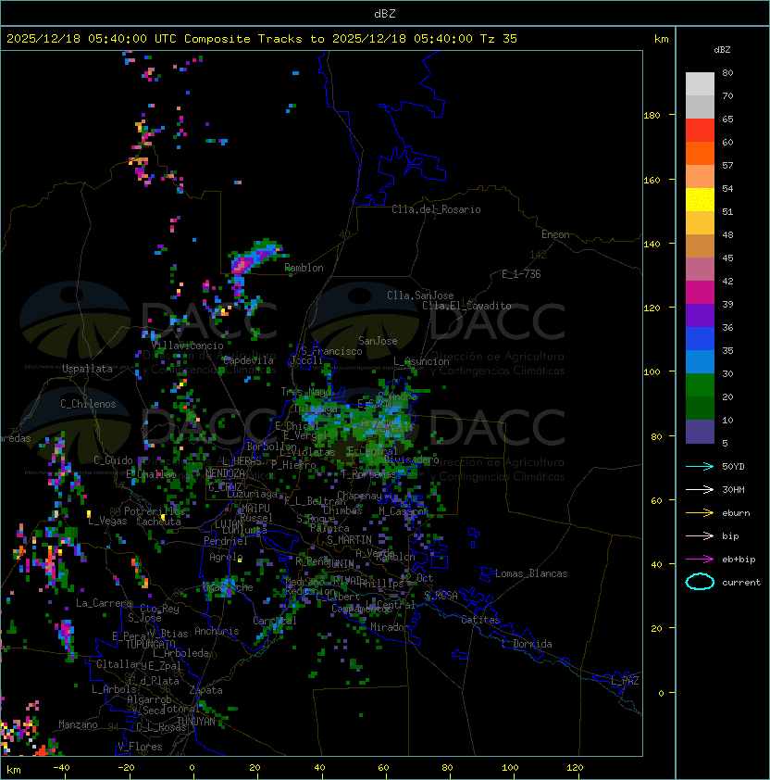The image size is (770, 780).
Task: Click the 'Anchoris' map label
Action: pos(217,631)
